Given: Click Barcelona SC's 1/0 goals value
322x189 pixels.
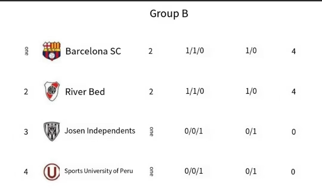Looking at the screenshot, I should (251, 51).
